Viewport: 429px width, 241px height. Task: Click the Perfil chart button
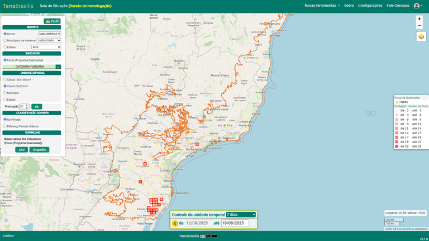click(x=52, y=21)
